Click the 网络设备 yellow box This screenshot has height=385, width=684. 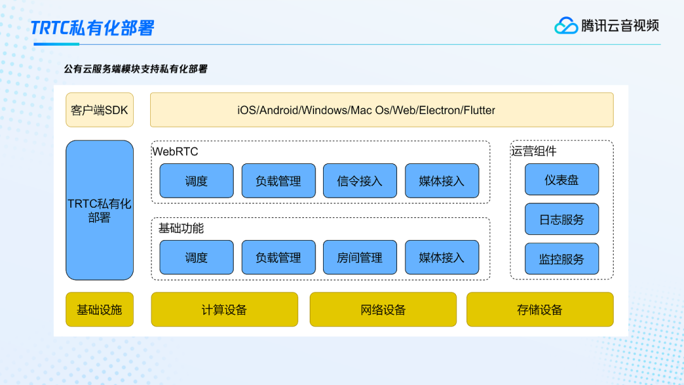383,310
